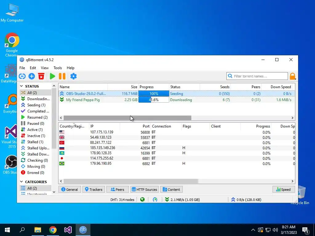Open Google Chrome from the taskbar
This screenshot has width=315, height=236.
[53, 230]
